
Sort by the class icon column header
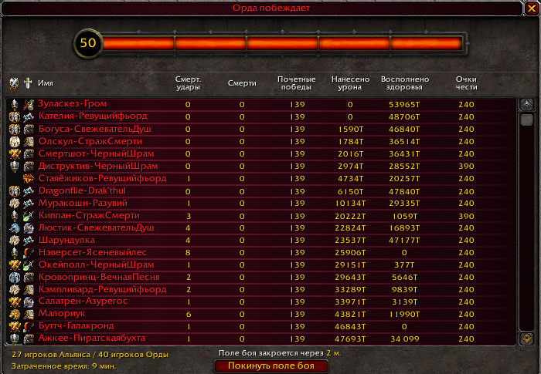28,83
